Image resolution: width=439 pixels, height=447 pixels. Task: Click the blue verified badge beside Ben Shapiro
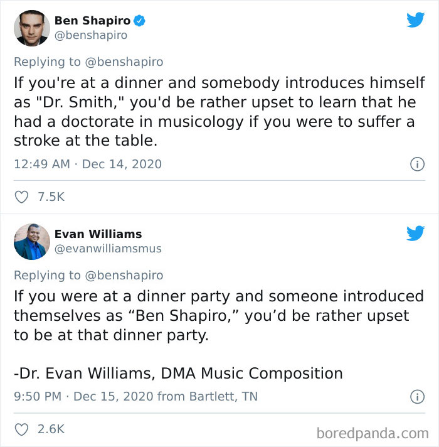pos(139,21)
